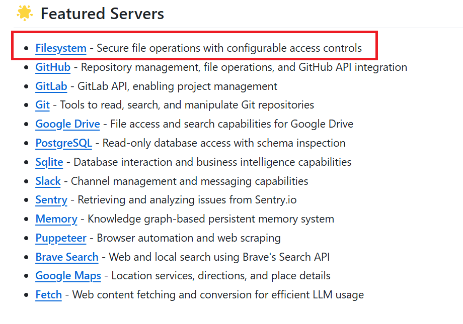
Task: Open the Sentry link
Action: point(51,200)
